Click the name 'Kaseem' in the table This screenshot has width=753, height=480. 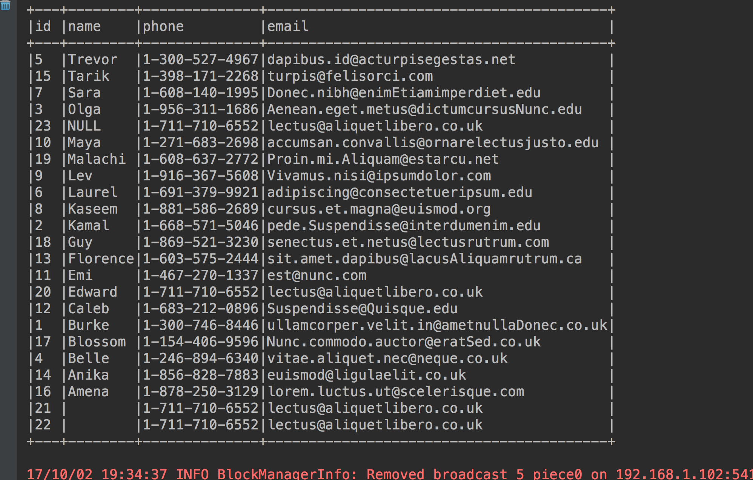coord(92,209)
